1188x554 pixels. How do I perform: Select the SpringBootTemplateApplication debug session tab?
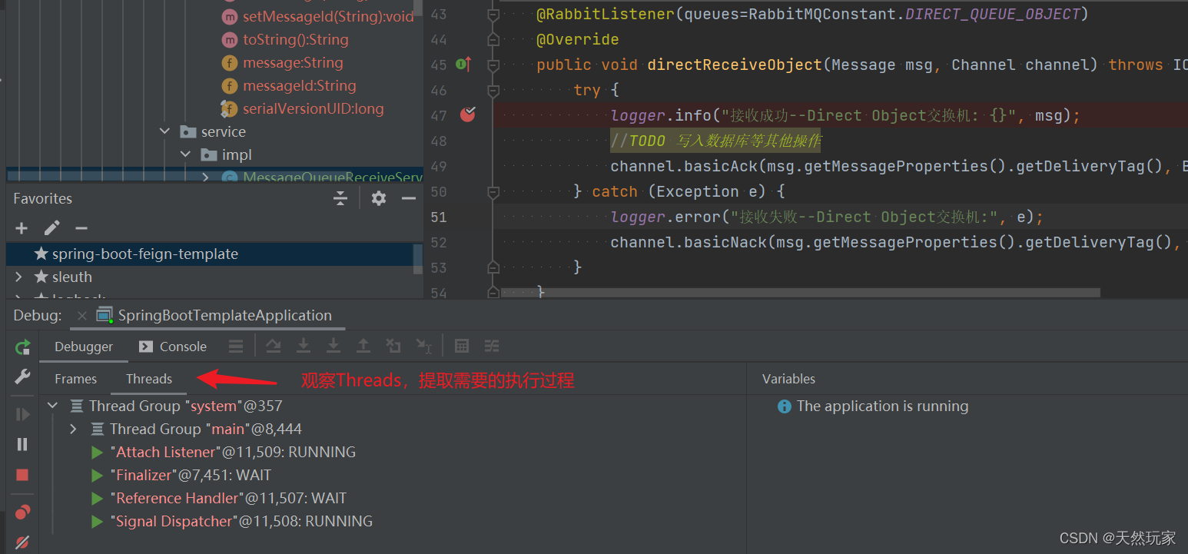tap(214, 315)
